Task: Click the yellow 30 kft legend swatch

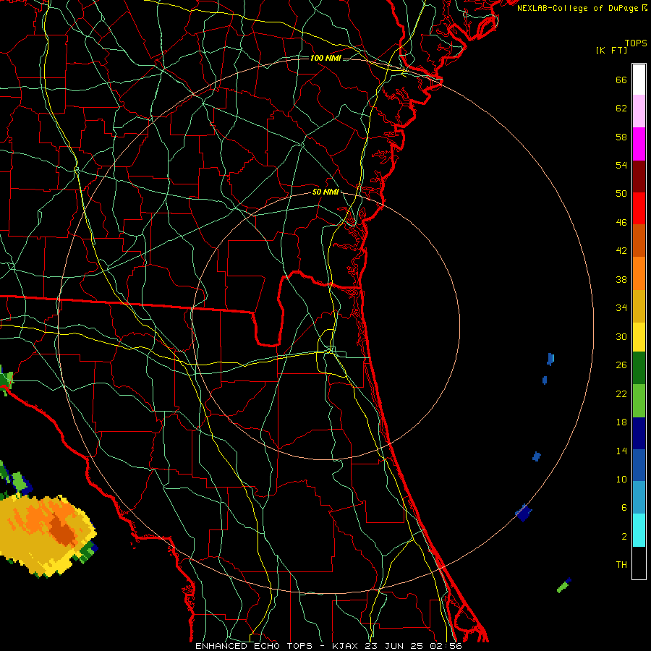Action: 639,337
